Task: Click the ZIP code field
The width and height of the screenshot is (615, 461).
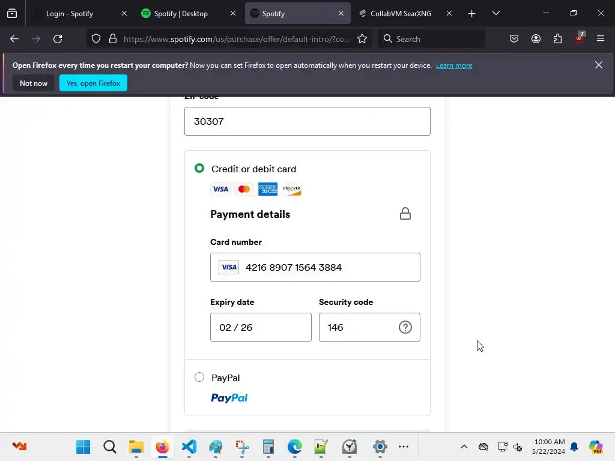Action: tap(307, 121)
